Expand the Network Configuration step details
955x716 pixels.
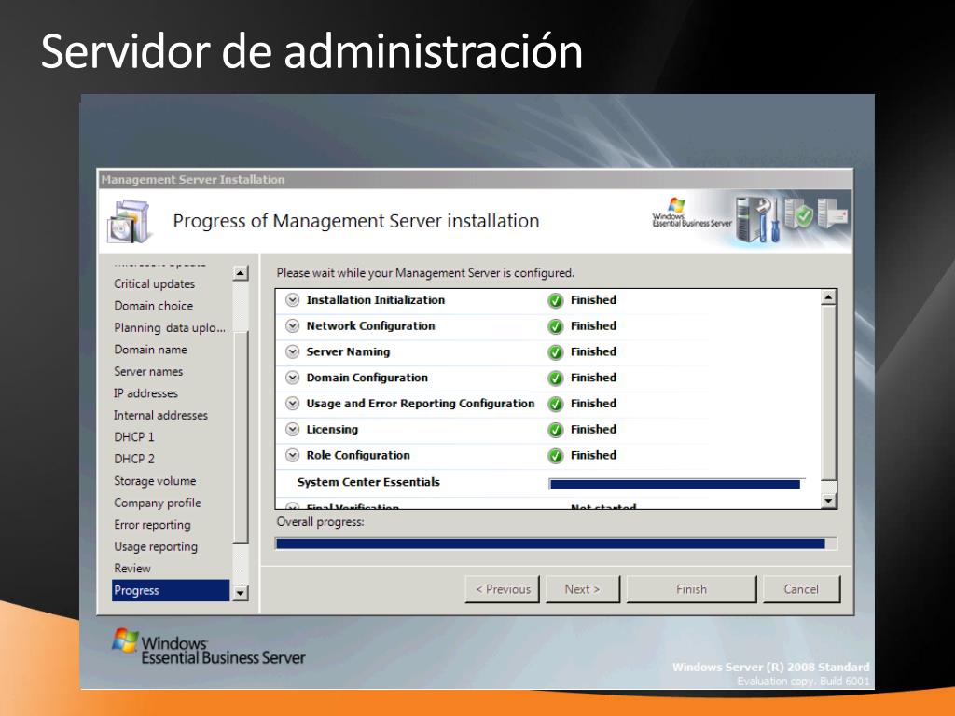click(293, 325)
